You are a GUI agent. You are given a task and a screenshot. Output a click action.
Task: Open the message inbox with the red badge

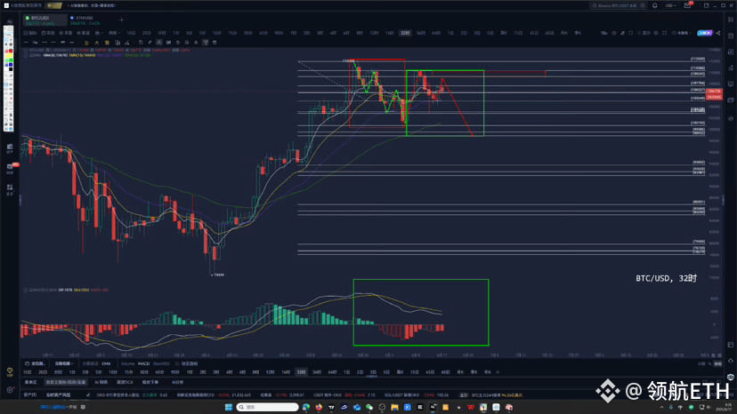[688, 5]
